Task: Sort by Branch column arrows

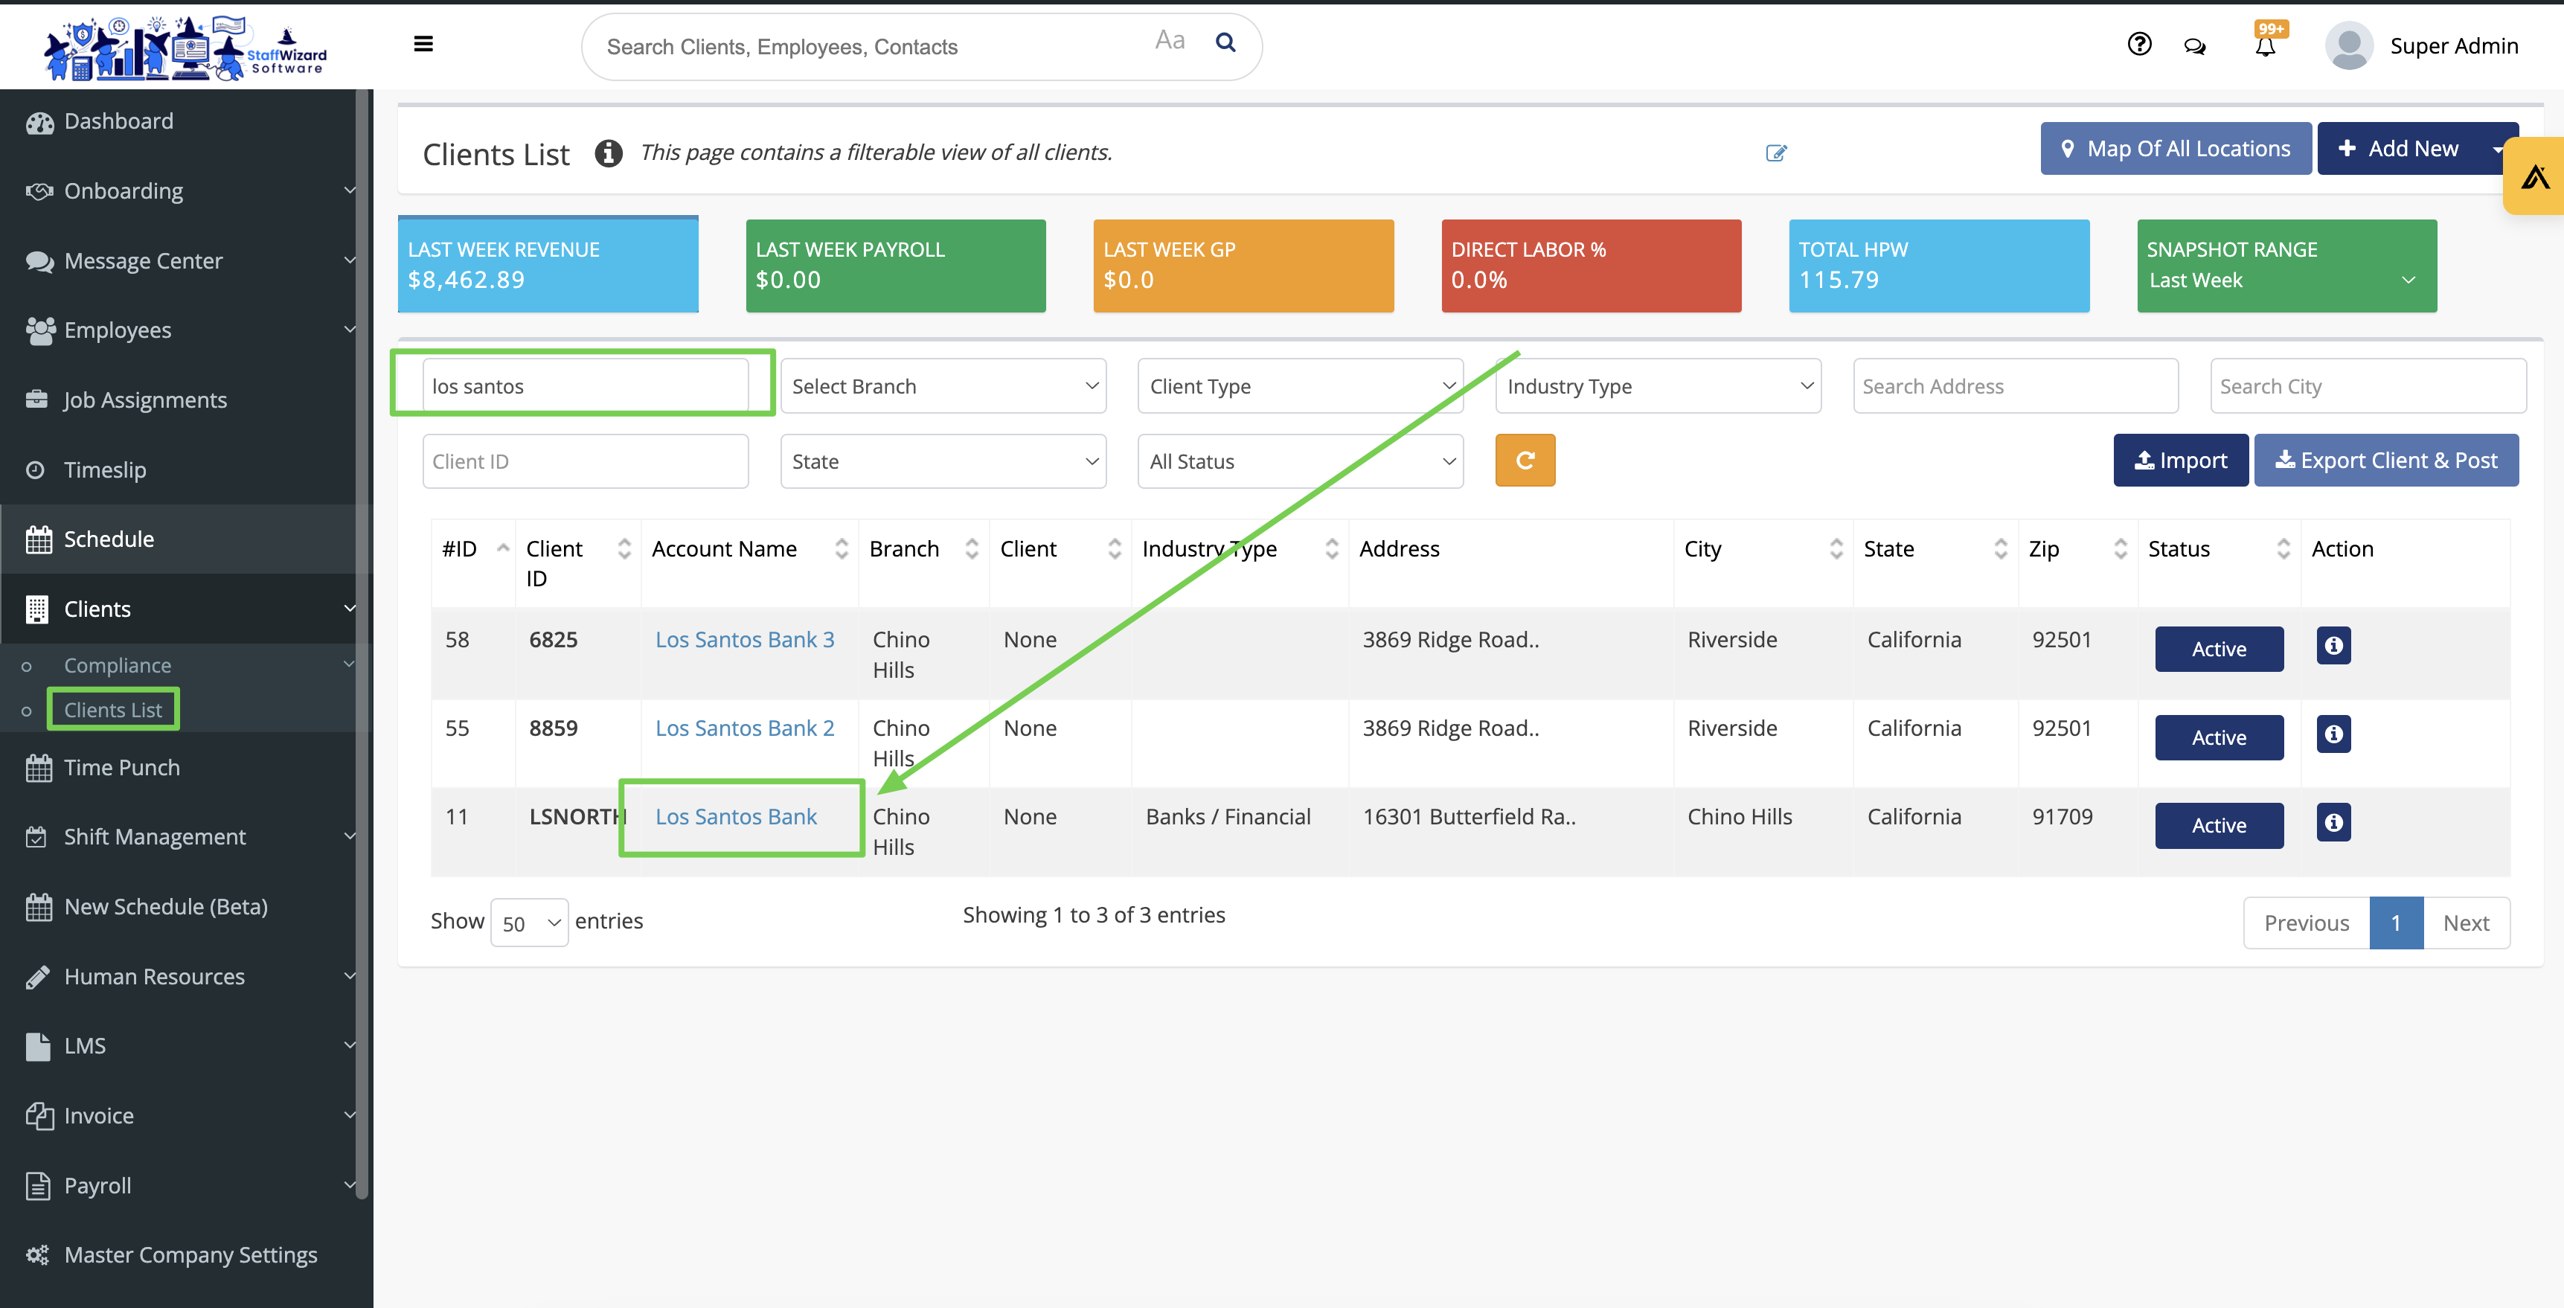Action: pyautogui.click(x=972, y=548)
